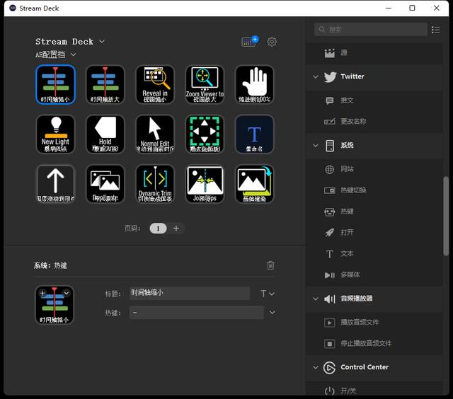Select the two stacked pictures key
This screenshot has width=453, height=399.
pyautogui.click(x=105, y=184)
